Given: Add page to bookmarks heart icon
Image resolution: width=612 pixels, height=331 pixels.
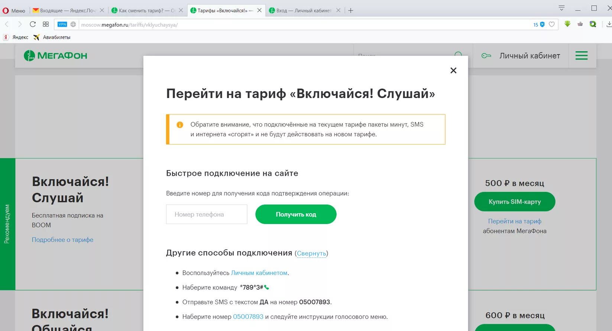Looking at the screenshot, I should coord(552,25).
